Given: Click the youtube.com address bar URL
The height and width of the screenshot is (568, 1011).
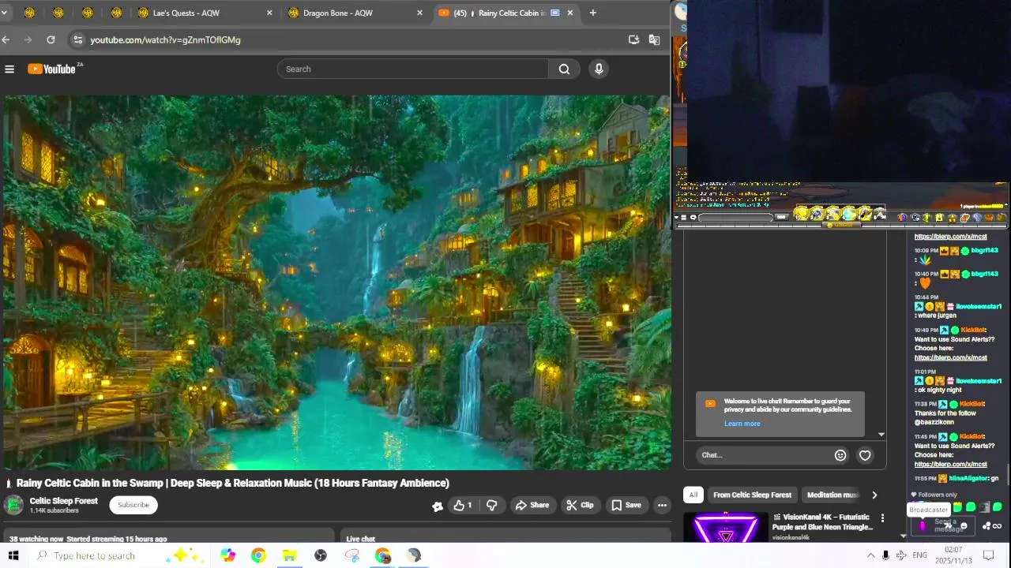Looking at the screenshot, I should [165, 39].
